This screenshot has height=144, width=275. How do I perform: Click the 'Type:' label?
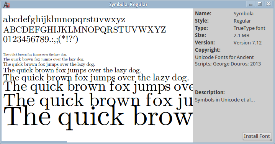201,28
